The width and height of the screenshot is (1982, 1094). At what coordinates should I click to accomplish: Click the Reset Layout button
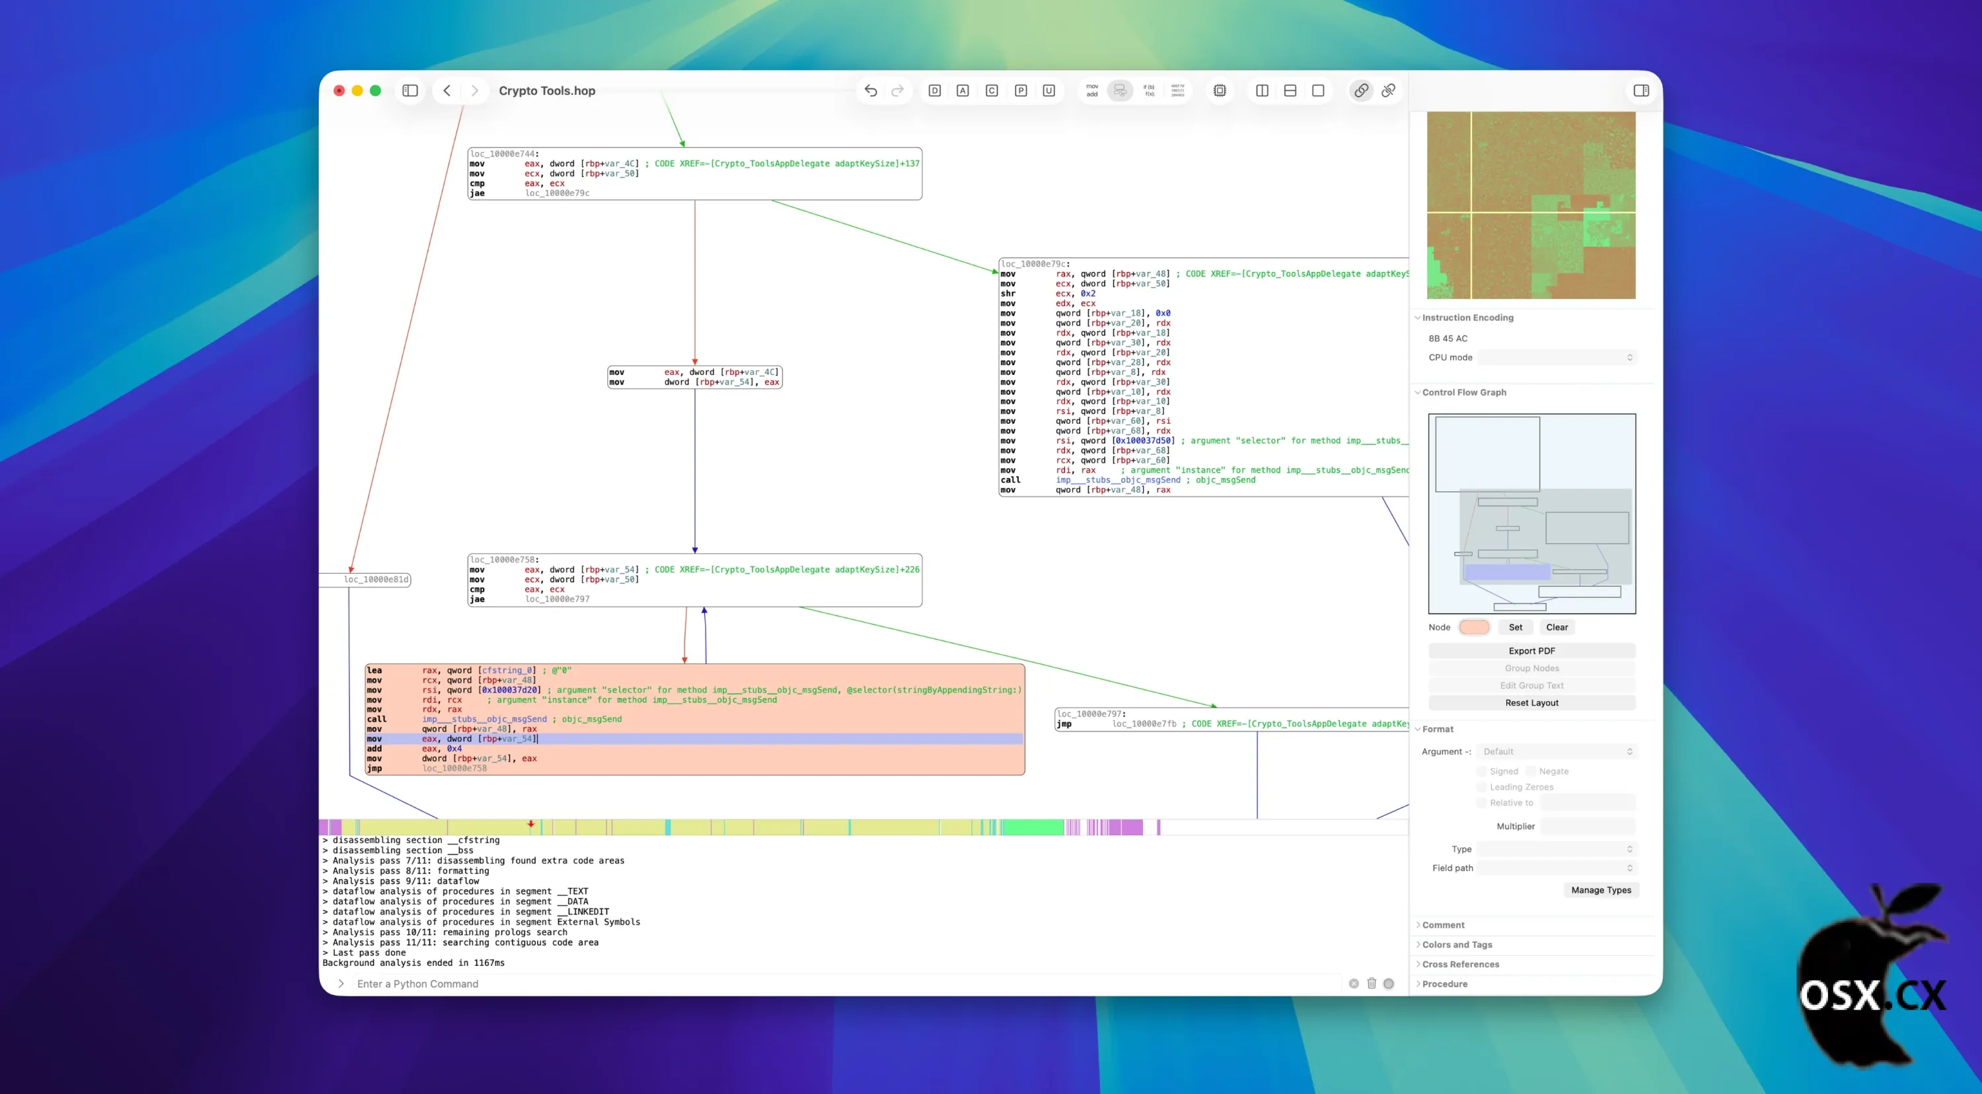(x=1532, y=702)
